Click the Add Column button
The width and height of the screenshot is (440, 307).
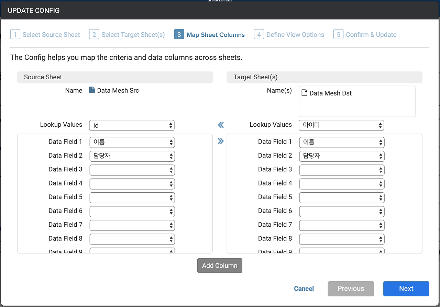(220, 266)
